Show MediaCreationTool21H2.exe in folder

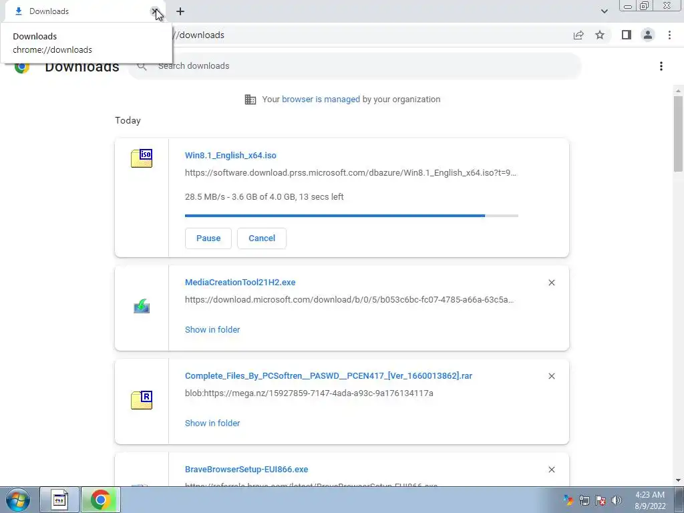(x=212, y=330)
